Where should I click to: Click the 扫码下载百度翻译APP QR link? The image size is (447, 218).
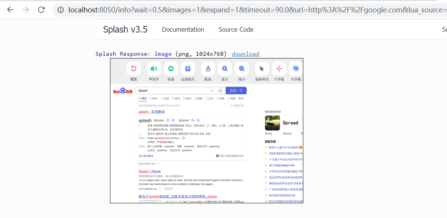click(x=230, y=156)
